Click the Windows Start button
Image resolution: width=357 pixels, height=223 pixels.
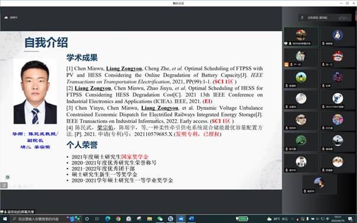tap(5, 219)
